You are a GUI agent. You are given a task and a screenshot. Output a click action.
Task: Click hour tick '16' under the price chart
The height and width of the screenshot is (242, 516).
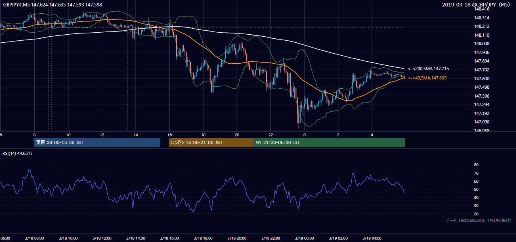tap(170, 135)
